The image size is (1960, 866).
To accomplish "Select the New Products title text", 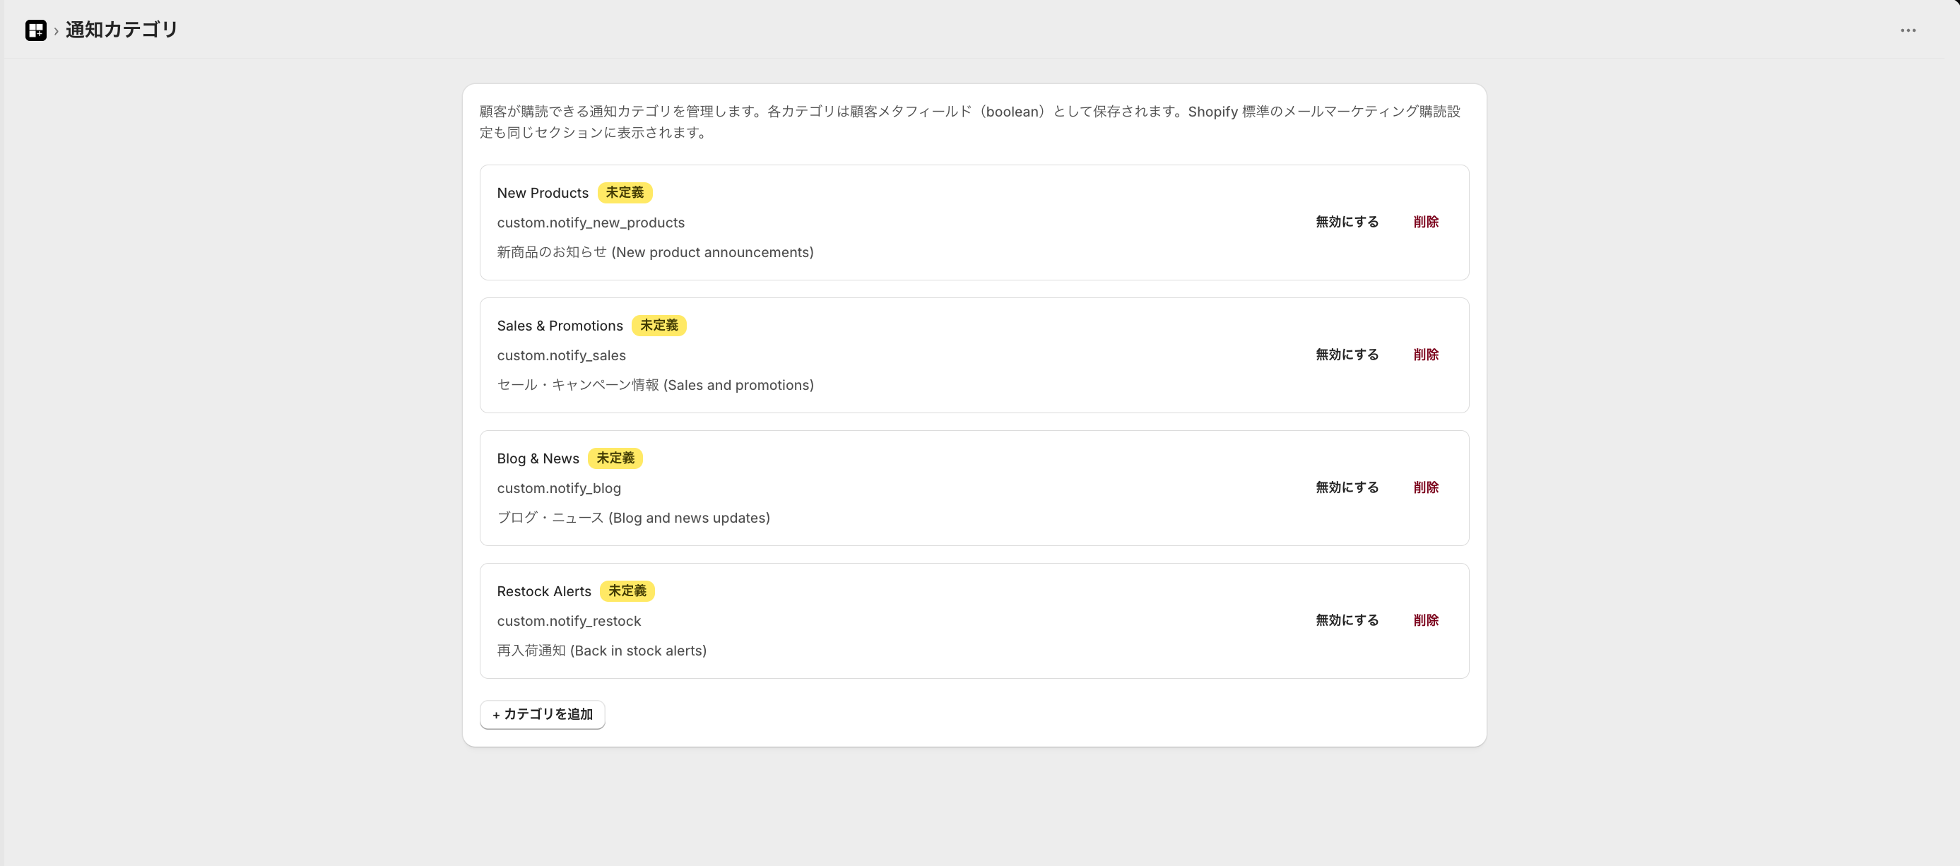I will pos(543,194).
